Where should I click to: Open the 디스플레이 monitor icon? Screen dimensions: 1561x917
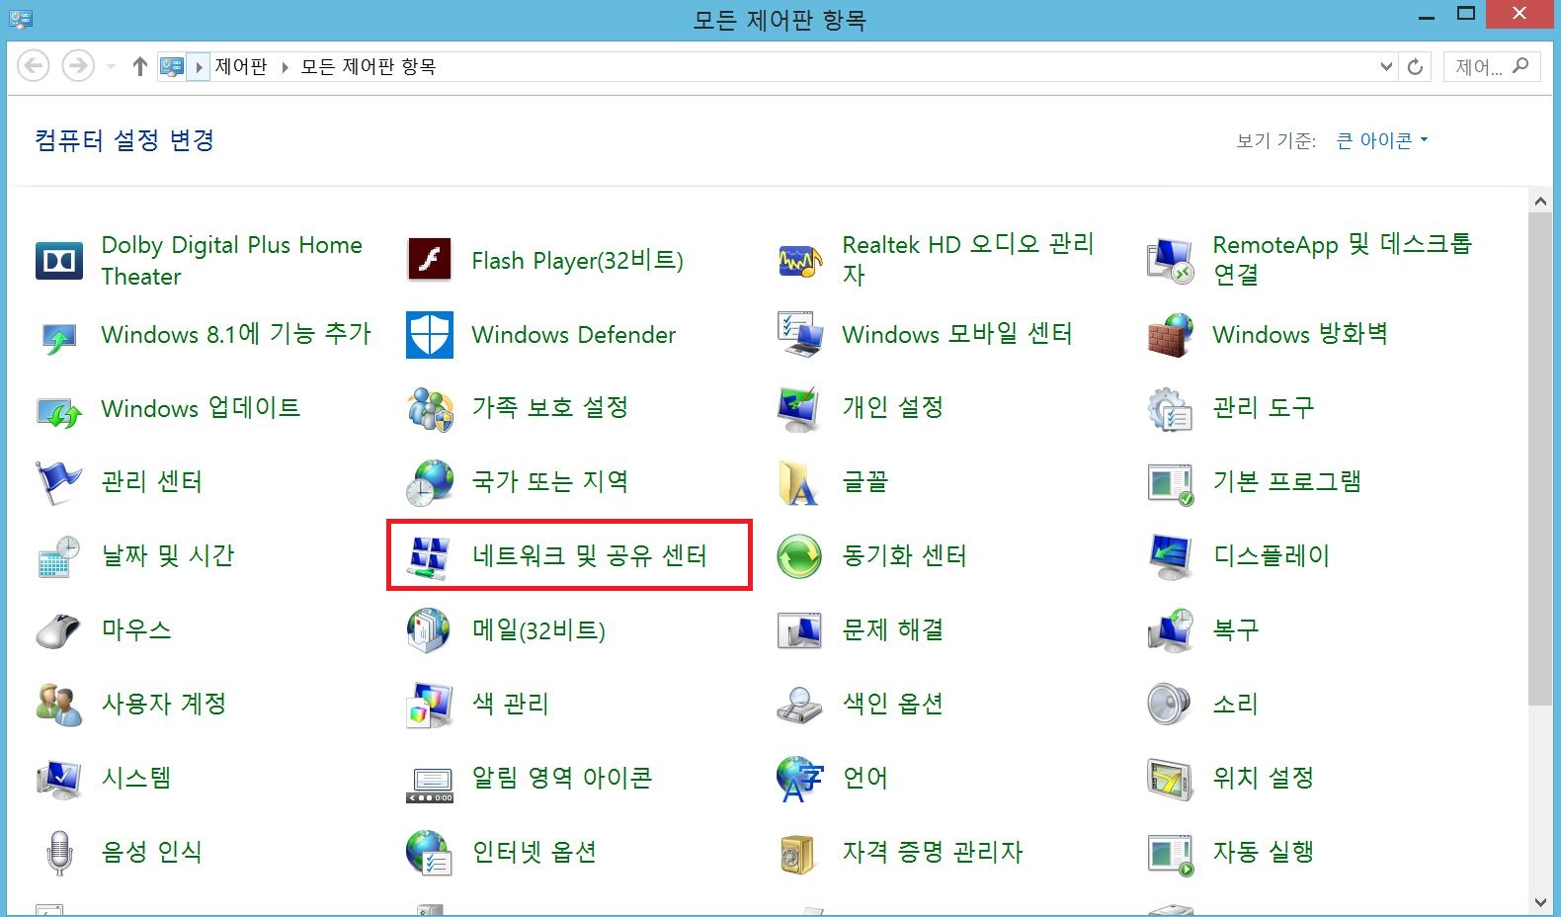click(1171, 556)
